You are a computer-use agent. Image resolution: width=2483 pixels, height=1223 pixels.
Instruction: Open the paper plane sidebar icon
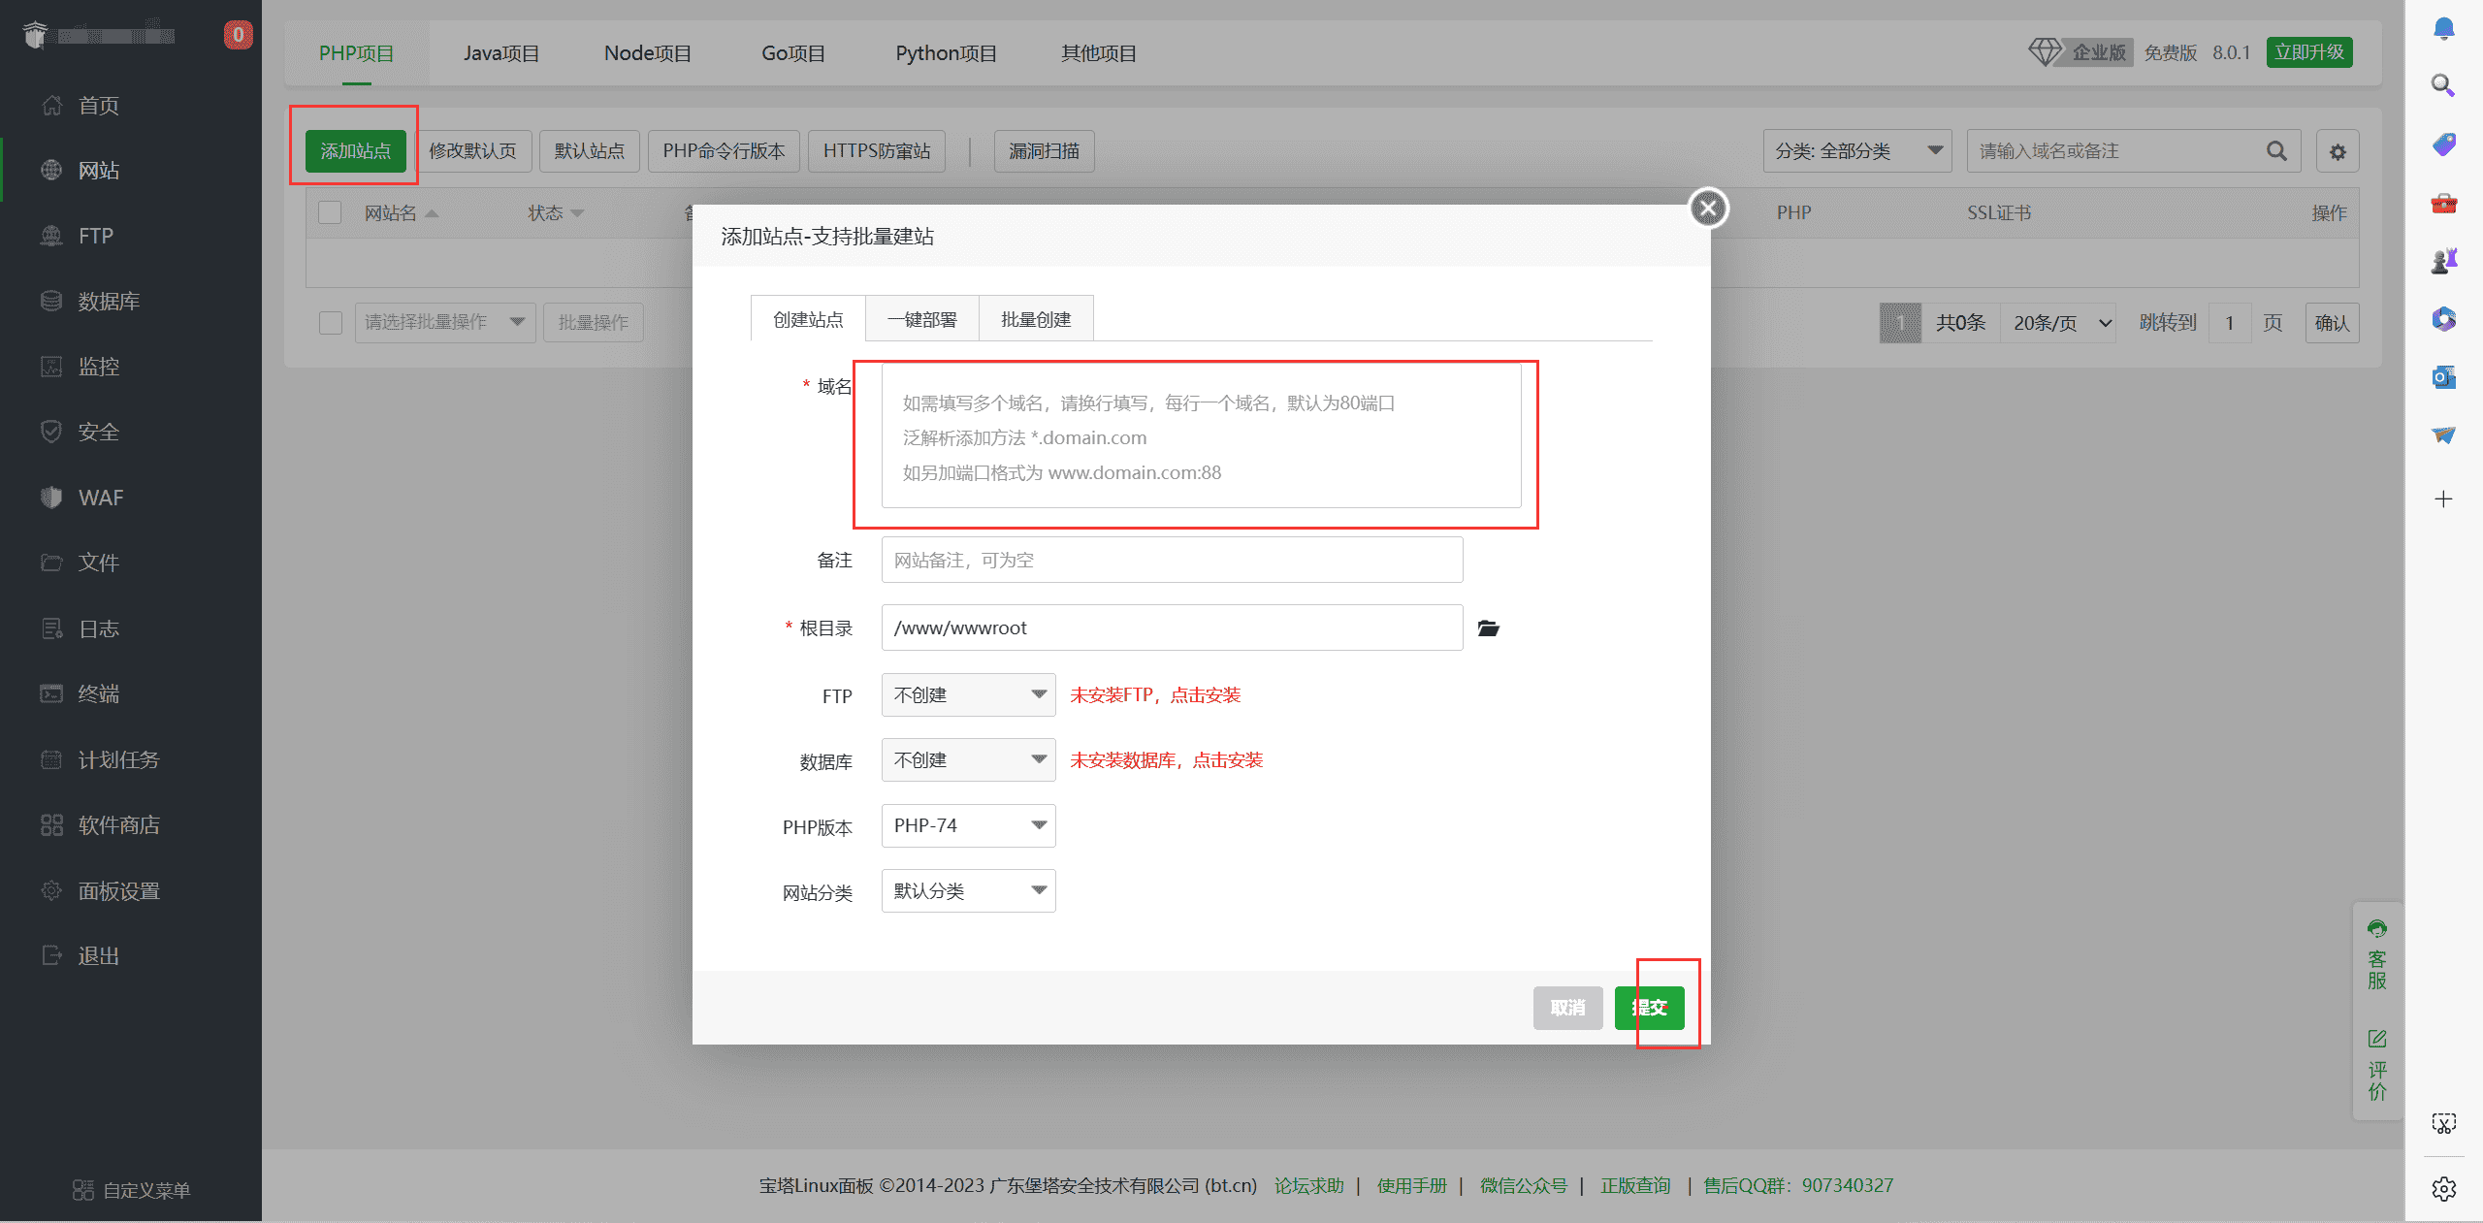[2443, 435]
